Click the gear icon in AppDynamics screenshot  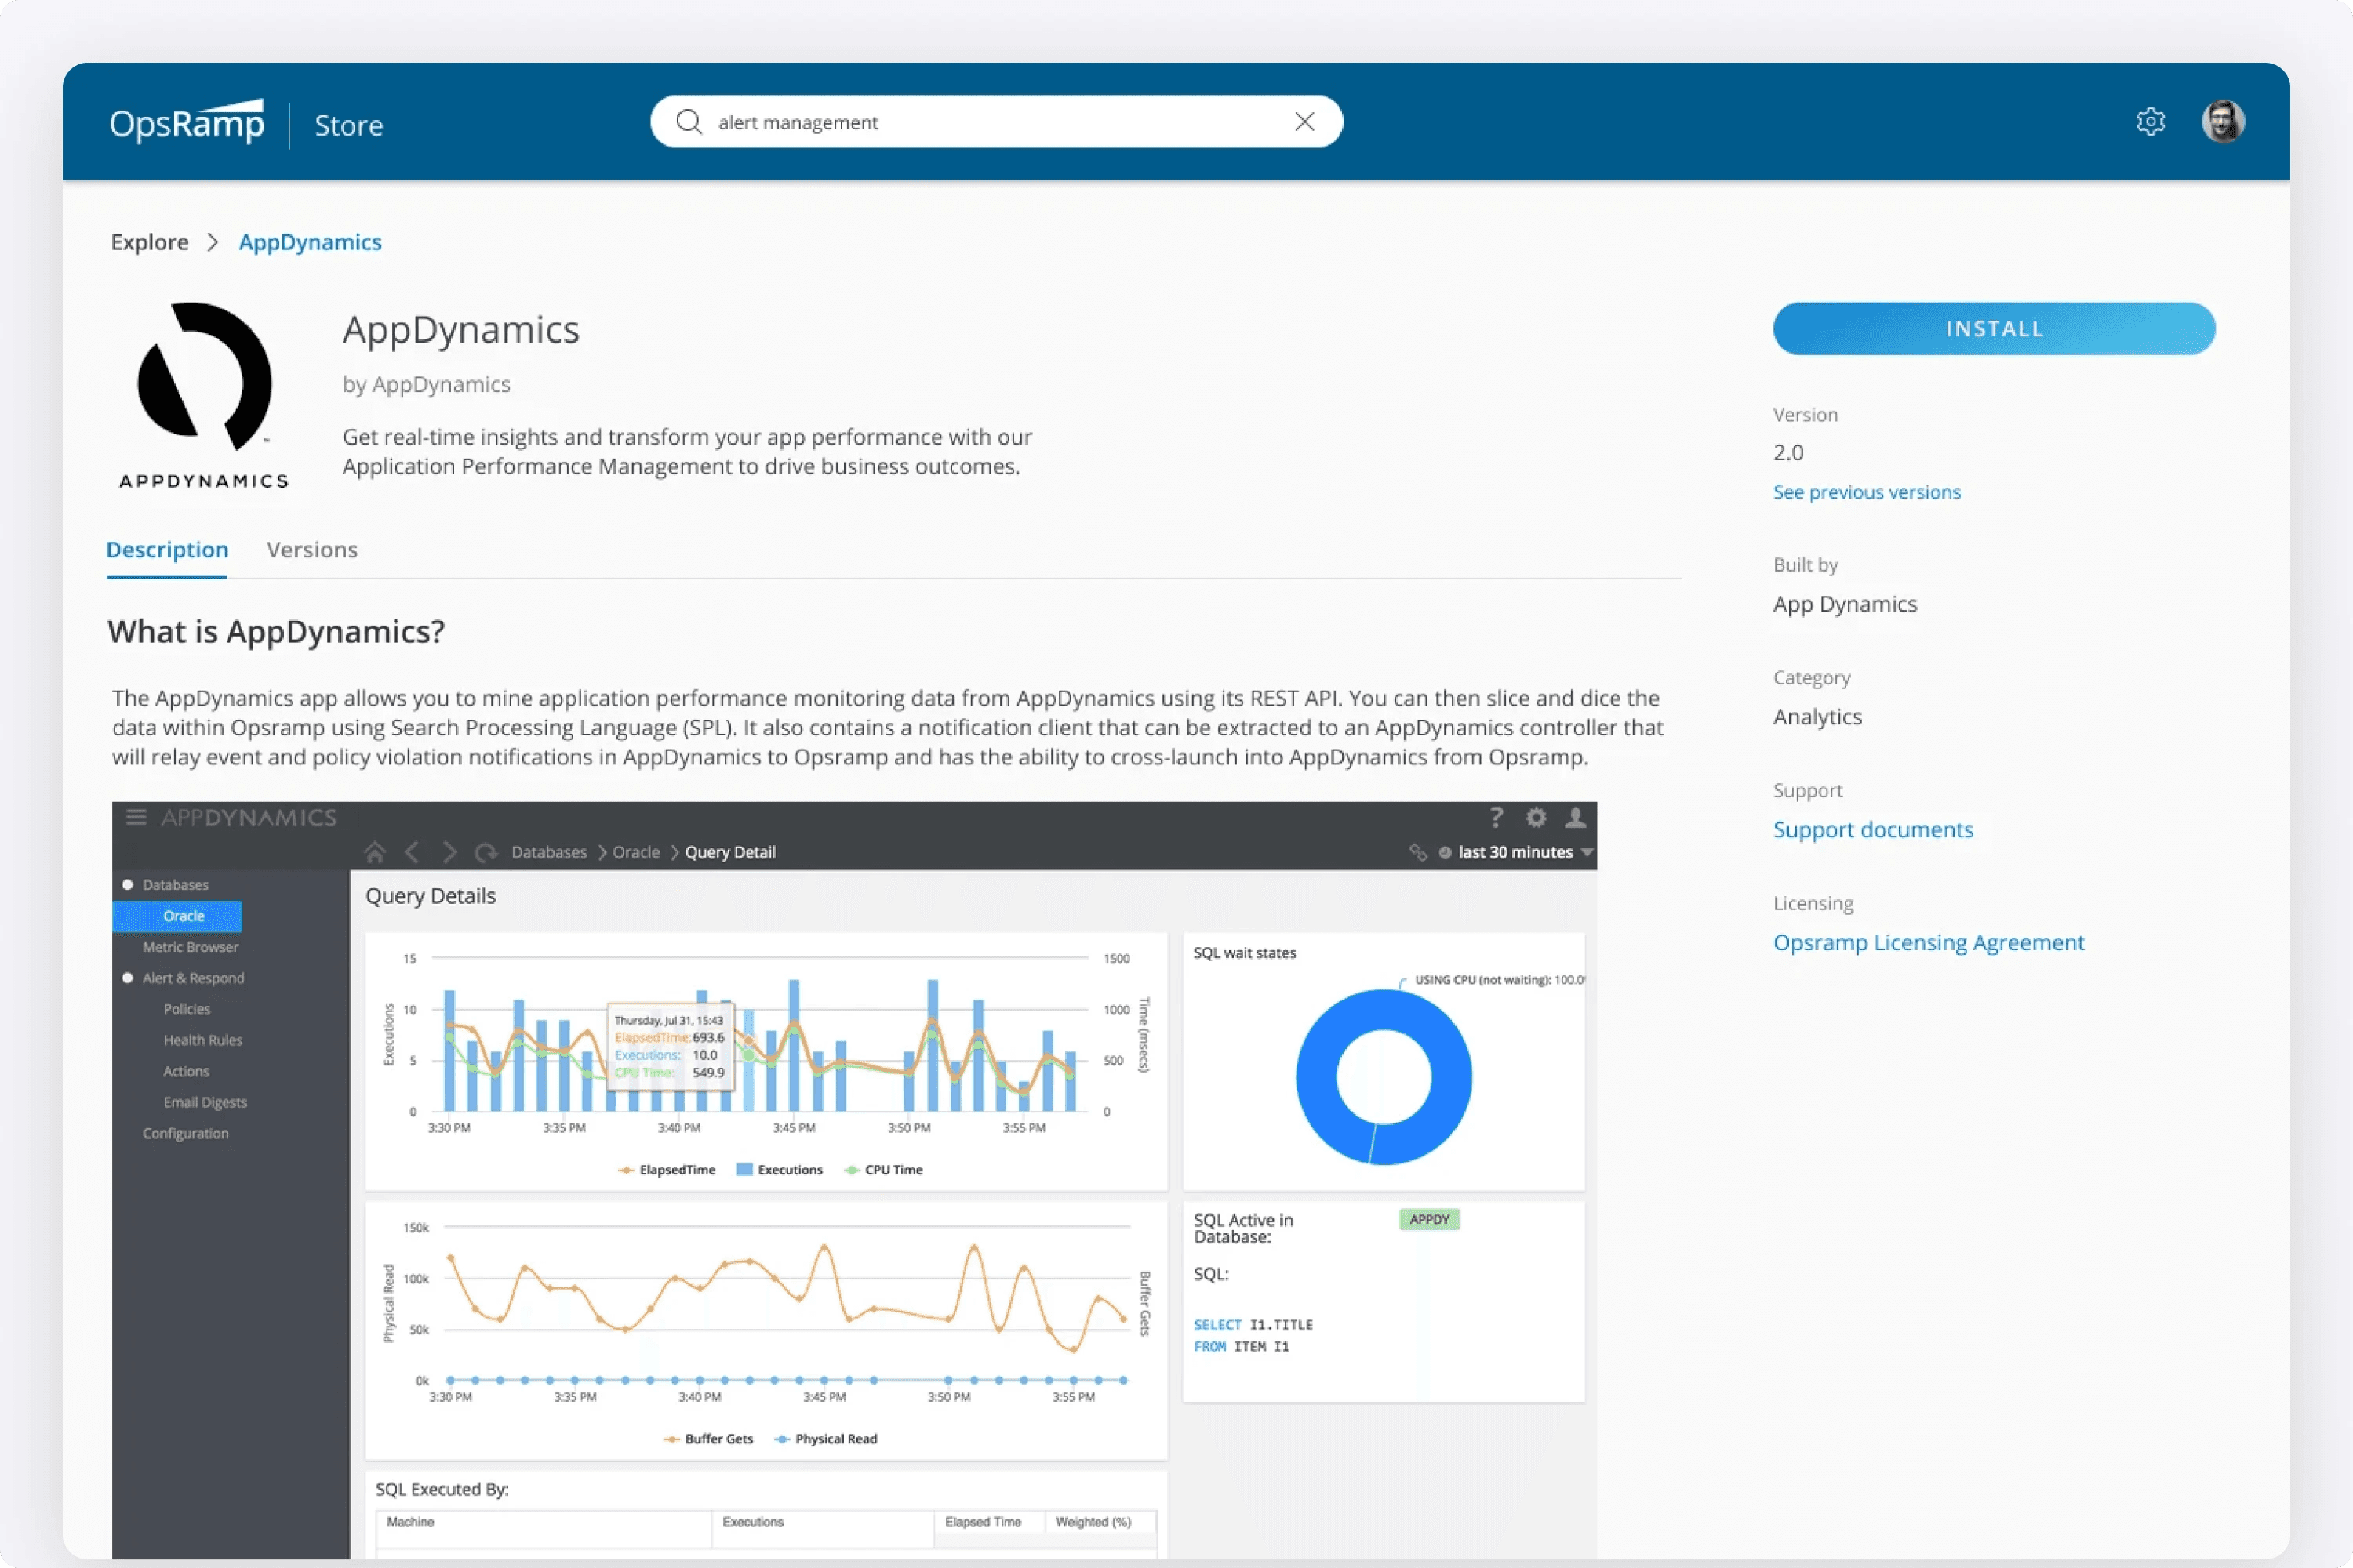click(1537, 818)
